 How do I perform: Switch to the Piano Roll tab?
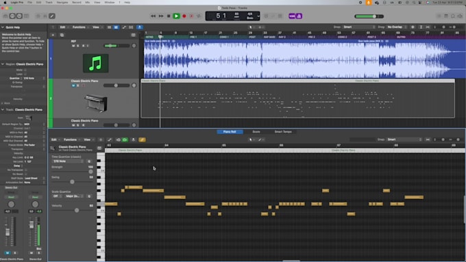(x=230, y=132)
